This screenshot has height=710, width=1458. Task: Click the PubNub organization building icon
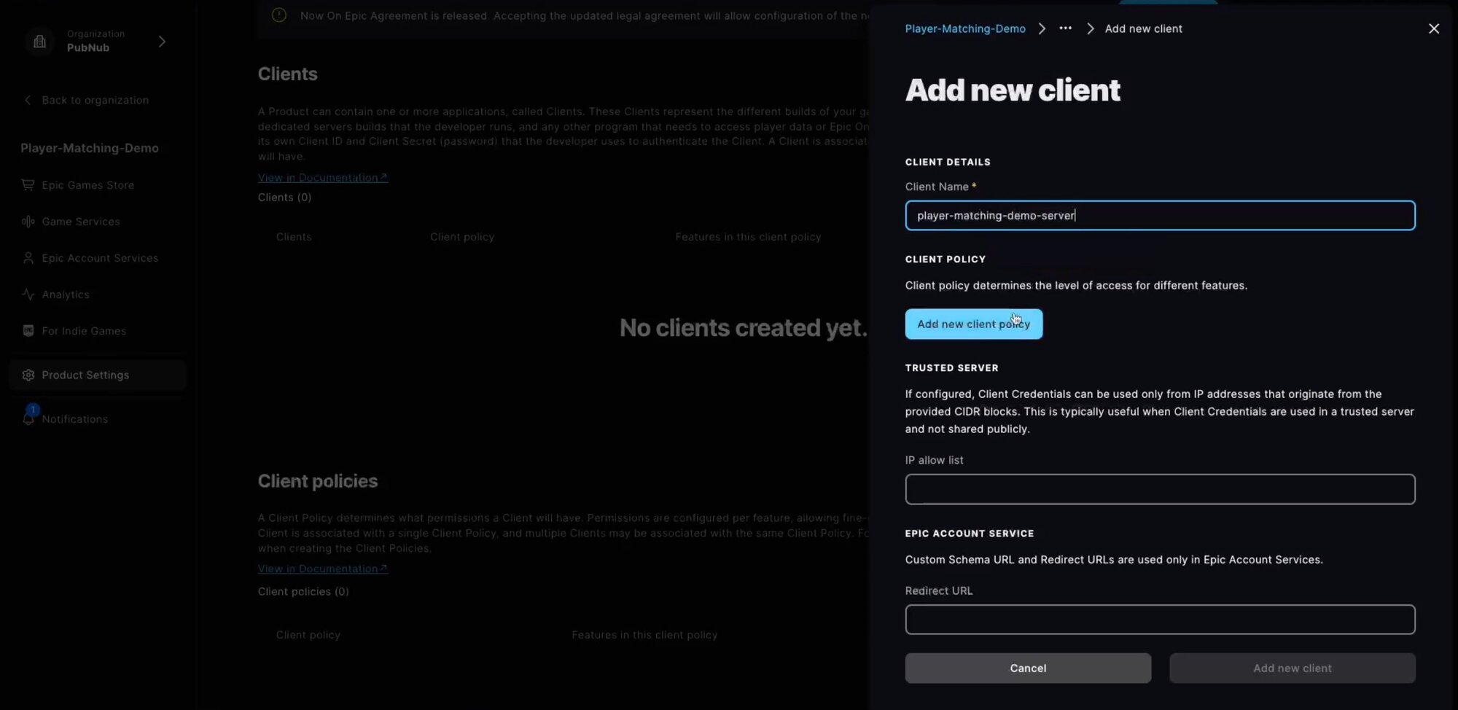pyautogui.click(x=39, y=42)
